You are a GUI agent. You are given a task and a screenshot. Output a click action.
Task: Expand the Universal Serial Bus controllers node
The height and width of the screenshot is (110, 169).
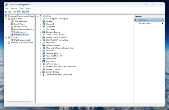pyautogui.click(x=41, y=75)
